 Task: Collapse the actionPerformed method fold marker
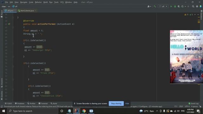click(x=13, y=28)
